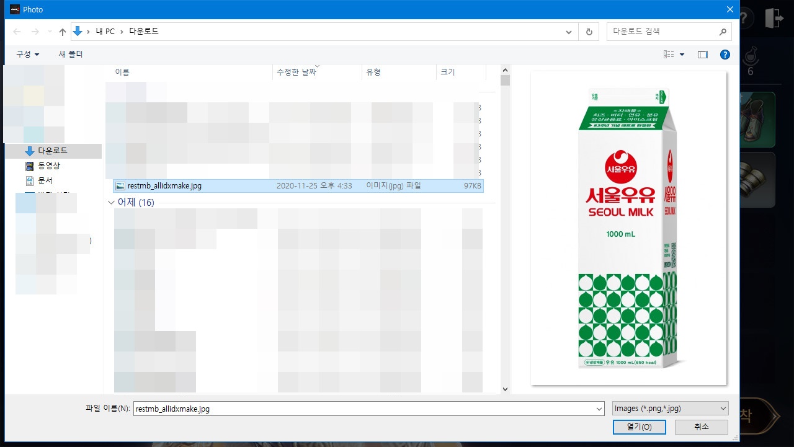Select 다운로드 in the address path
The width and height of the screenshot is (794, 447).
(144, 31)
